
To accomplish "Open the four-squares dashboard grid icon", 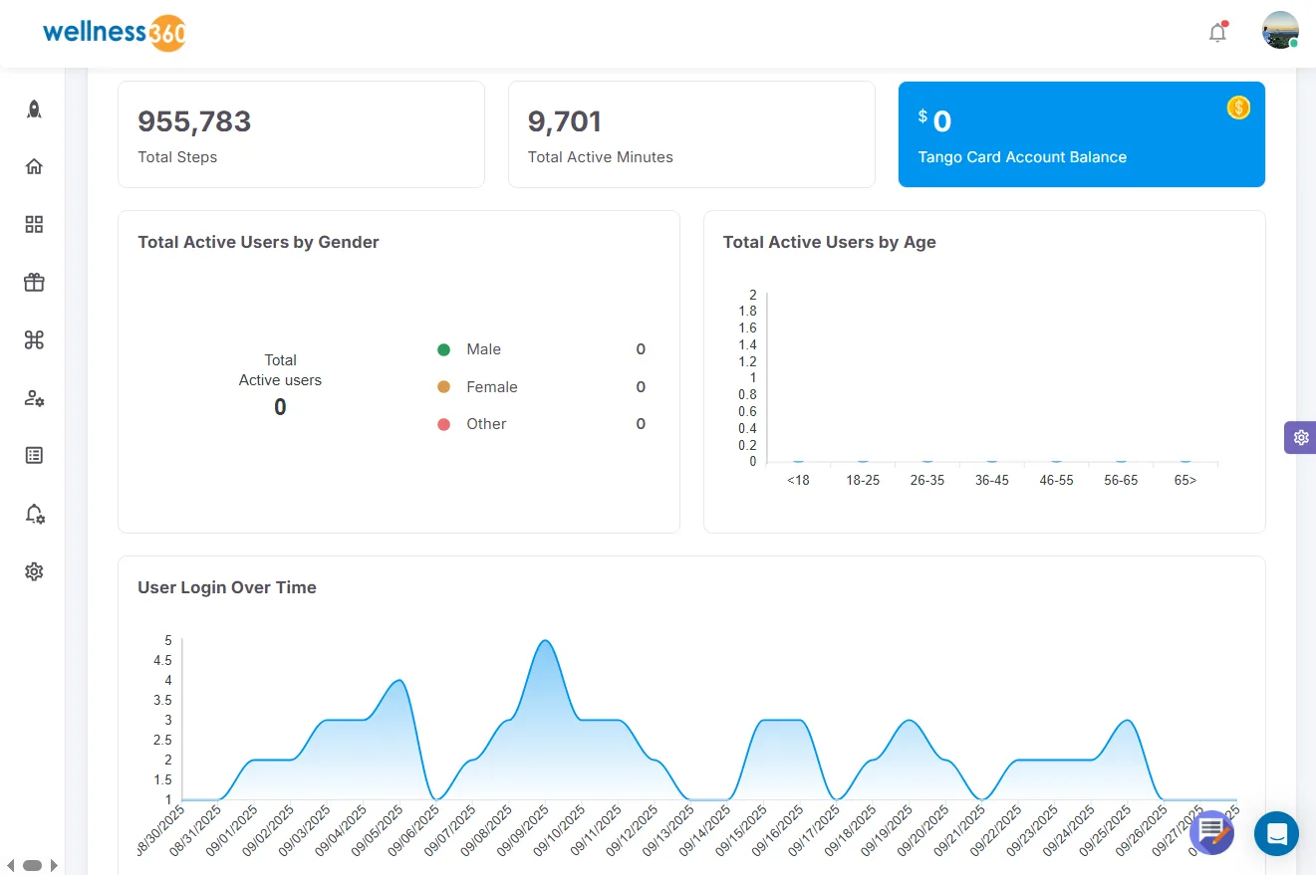I will click(34, 224).
